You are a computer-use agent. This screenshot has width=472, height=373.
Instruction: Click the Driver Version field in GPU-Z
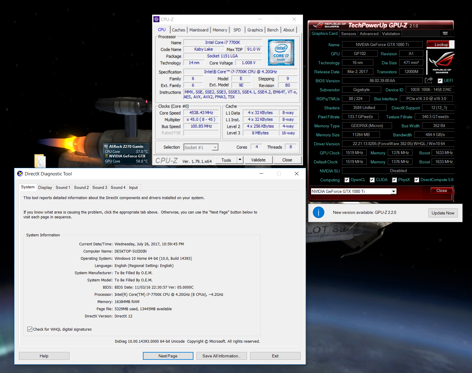click(x=399, y=144)
